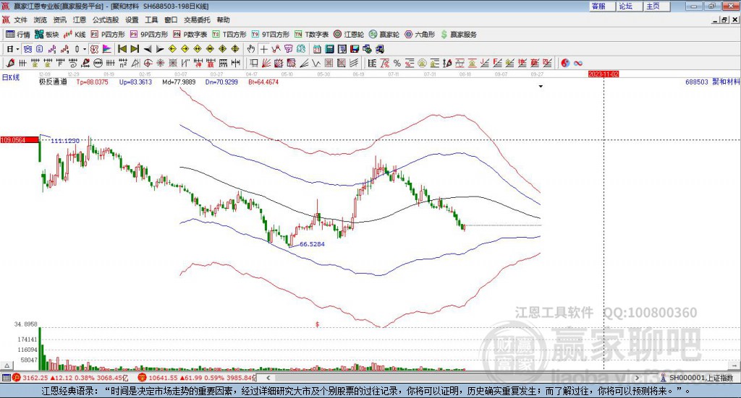Open the 帮助 menu

(x=223, y=20)
